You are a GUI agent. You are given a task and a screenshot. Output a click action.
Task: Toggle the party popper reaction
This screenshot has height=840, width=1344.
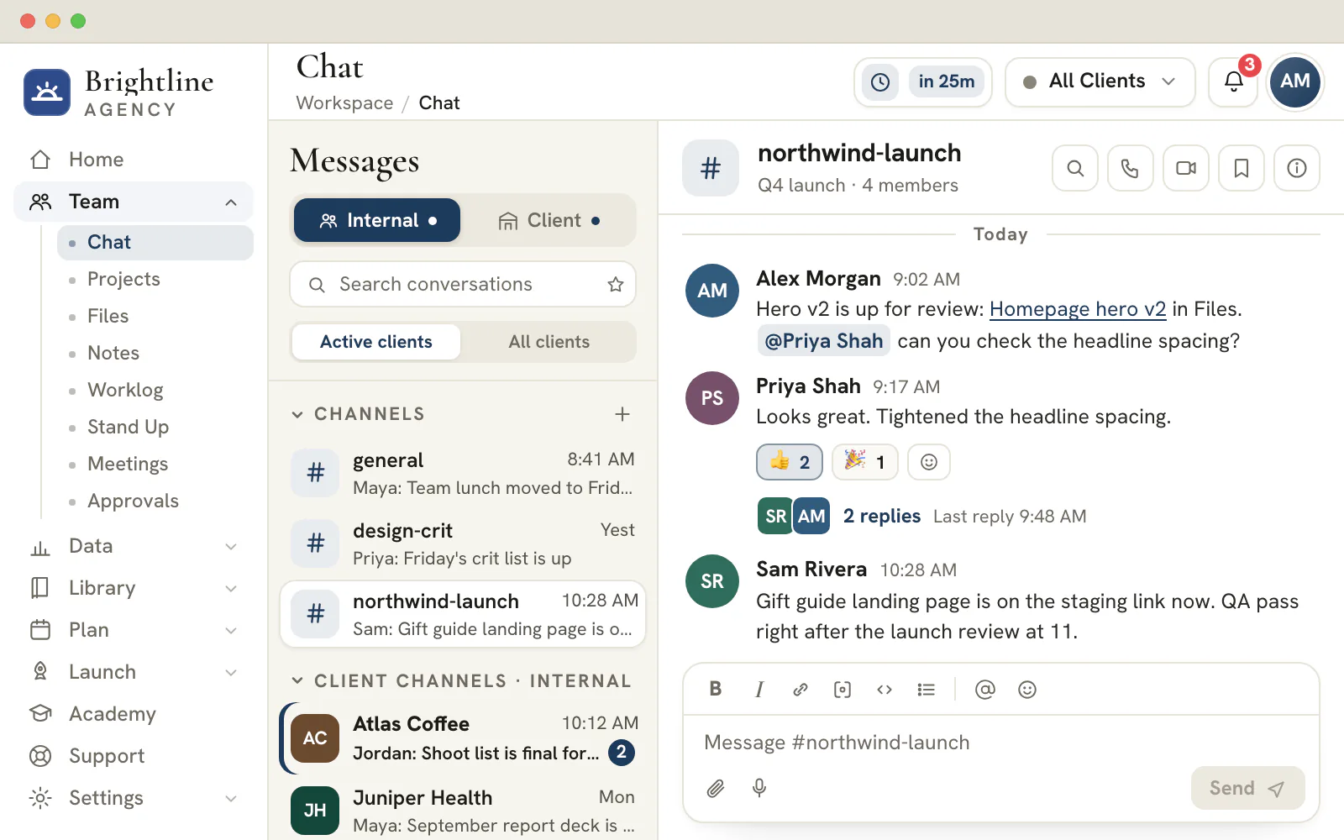coord(865,462)
